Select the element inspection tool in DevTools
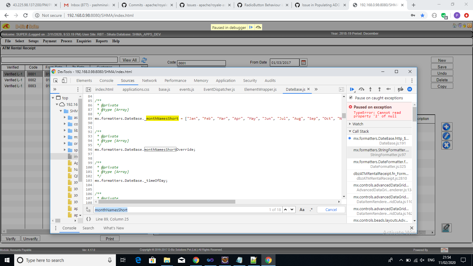This screenshot has width=473, height=266. click(x=55, y=80)
